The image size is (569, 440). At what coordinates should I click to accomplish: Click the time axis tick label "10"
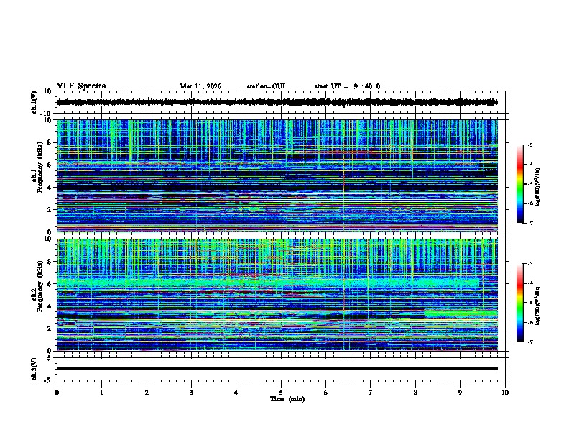(505, 393)
